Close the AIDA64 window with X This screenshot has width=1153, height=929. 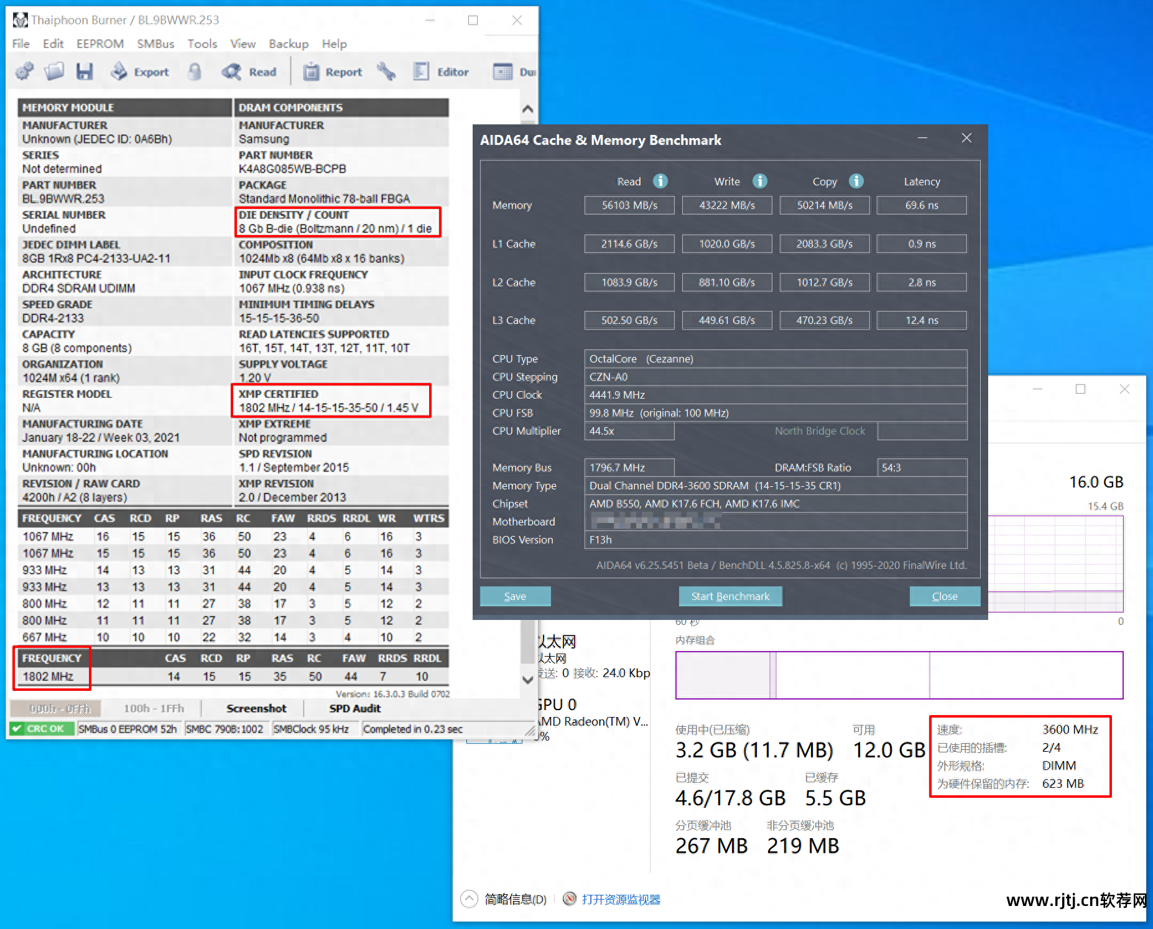[x=966, y=138]
